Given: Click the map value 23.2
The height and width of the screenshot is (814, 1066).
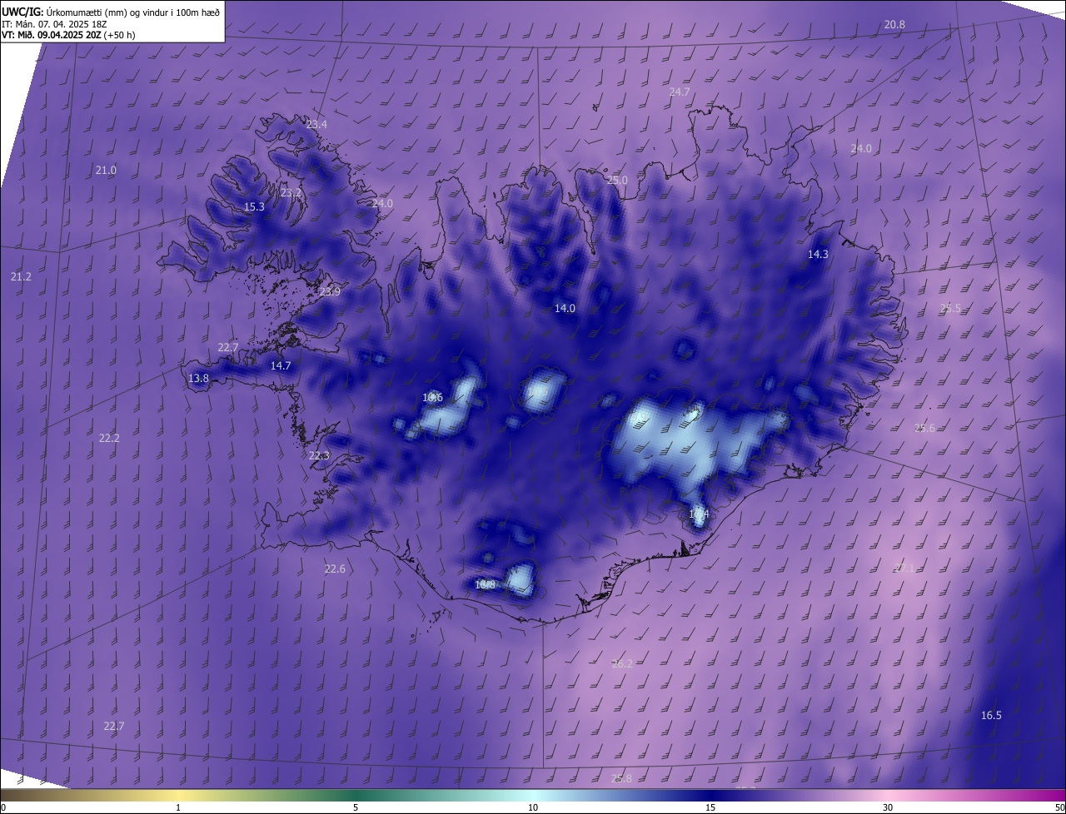Looking at the screenshot, I should pos(291,192).
